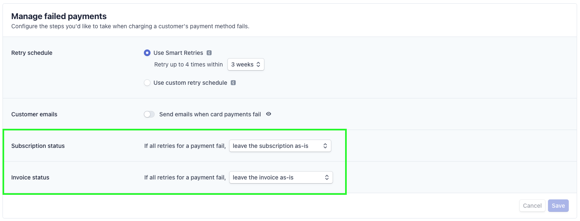
Task: Click the eye preview icon for customer emails
Action: (x=269, y=114)
